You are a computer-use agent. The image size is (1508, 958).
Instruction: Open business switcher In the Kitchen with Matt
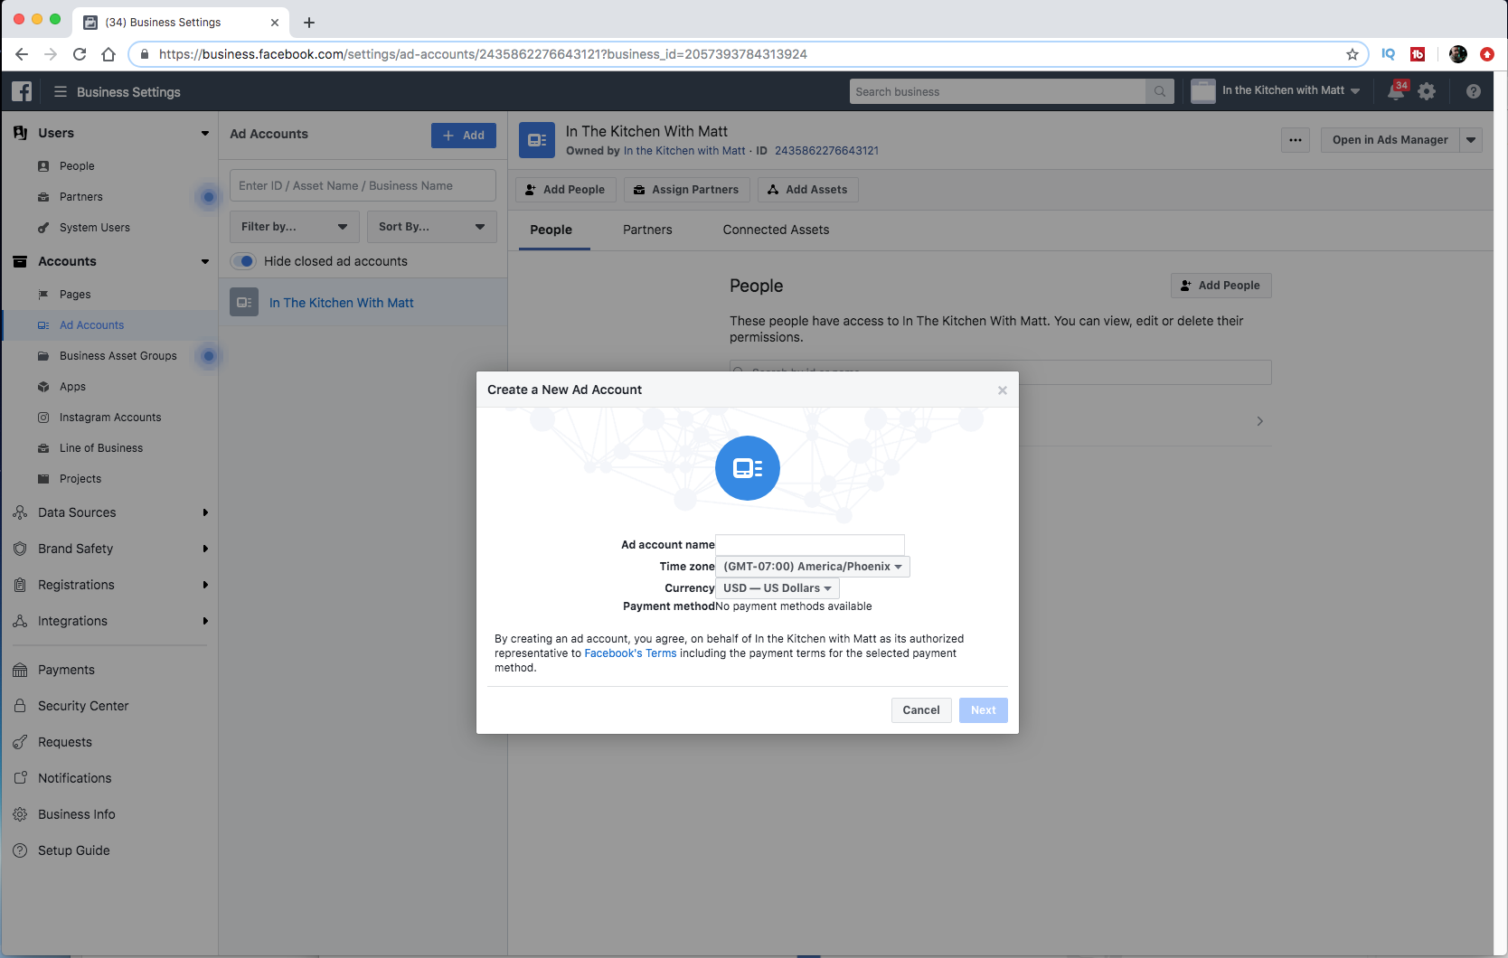(1277, 91)
